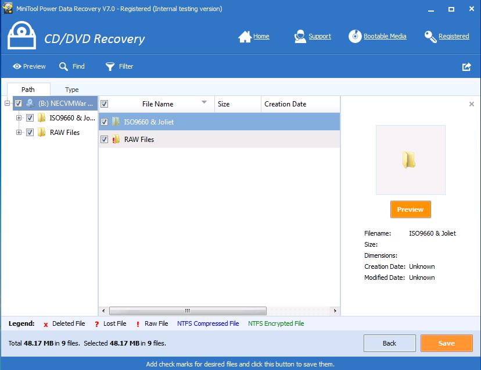The image size is (481, 370).
Task: Sort by File Name column header
Action: (157, 104)
